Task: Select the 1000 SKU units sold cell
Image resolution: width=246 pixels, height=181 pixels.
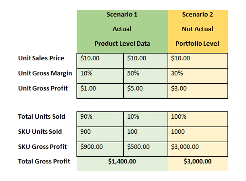Action: tap(198, 134)
